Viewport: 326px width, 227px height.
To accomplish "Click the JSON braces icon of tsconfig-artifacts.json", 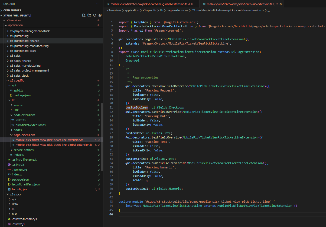I will [x=9, y=184].
